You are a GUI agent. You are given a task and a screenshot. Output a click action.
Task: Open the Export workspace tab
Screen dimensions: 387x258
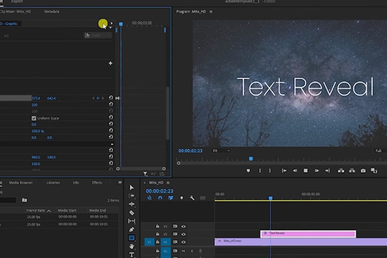17,1
